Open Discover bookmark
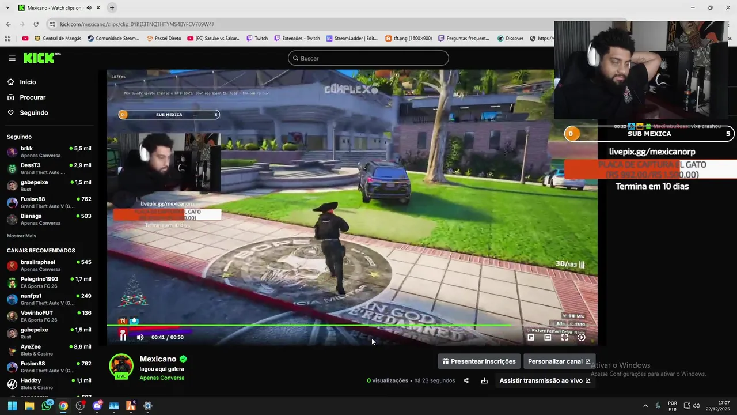737x415 pixels. coord(511,39)
